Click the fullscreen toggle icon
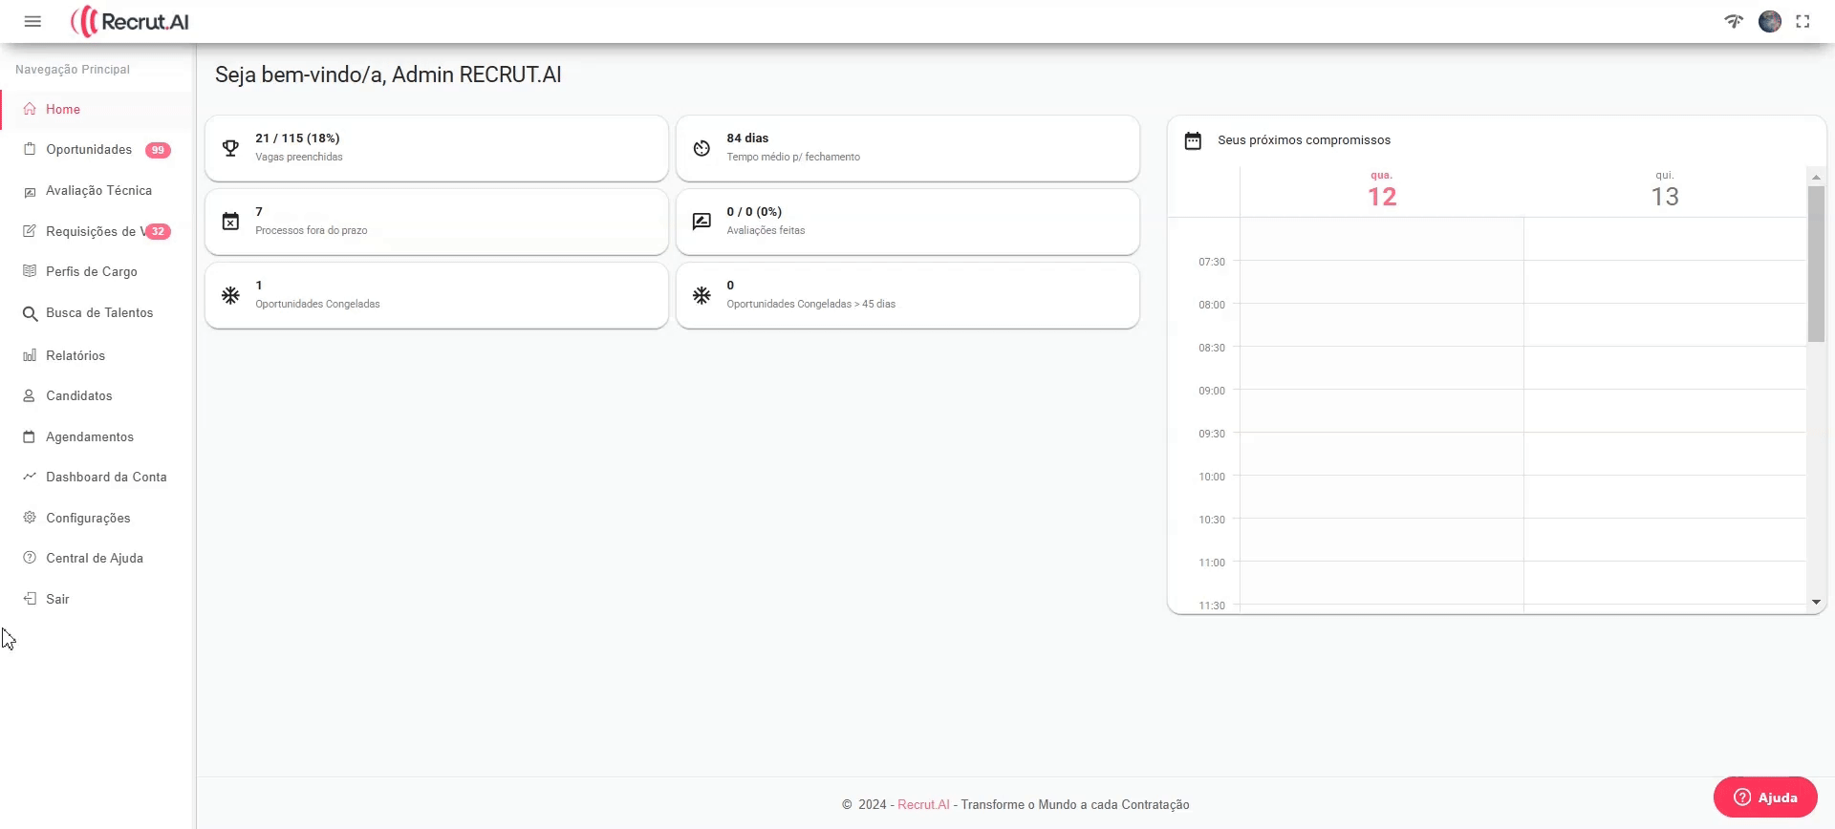This screenshot has width=1835, height=829. tap(1803, 21)
